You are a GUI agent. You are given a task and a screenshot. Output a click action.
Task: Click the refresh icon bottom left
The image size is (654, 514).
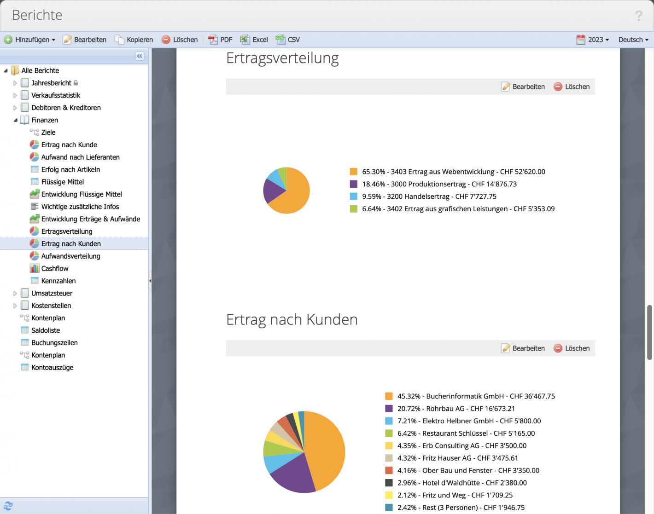tap(8, 505)
